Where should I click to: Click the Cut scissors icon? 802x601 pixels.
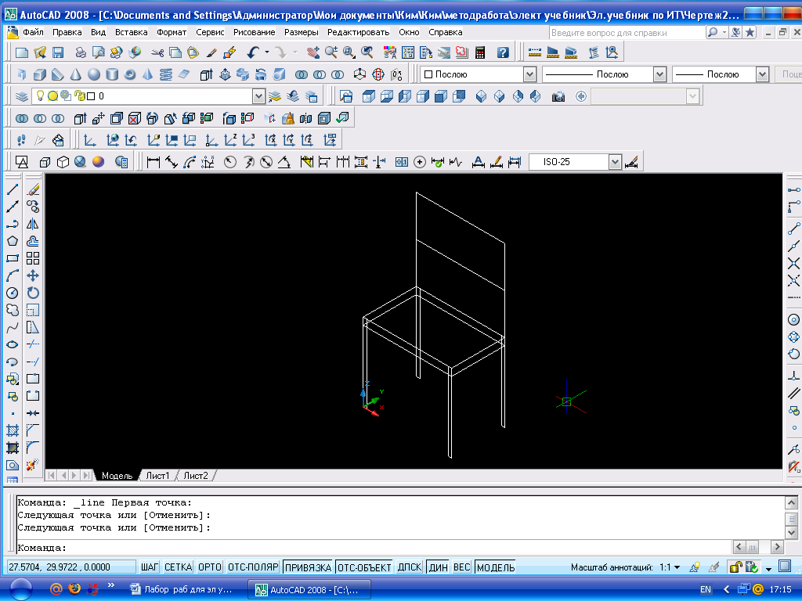point(157,52)
